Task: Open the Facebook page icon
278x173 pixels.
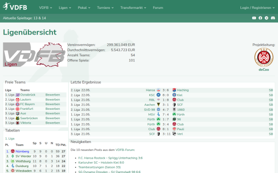Action: (260, 18)
